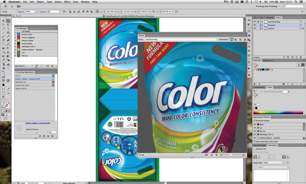Uncheck Show Used Spot Colors Only
Image resolution: width=306 pixels, height=184 pixels.
pyautogui.click(x=254, y=142)
